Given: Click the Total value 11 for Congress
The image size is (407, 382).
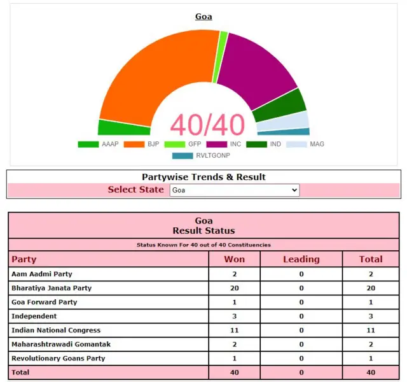Looking at the screenshot, I should click(x=371, y=330).
